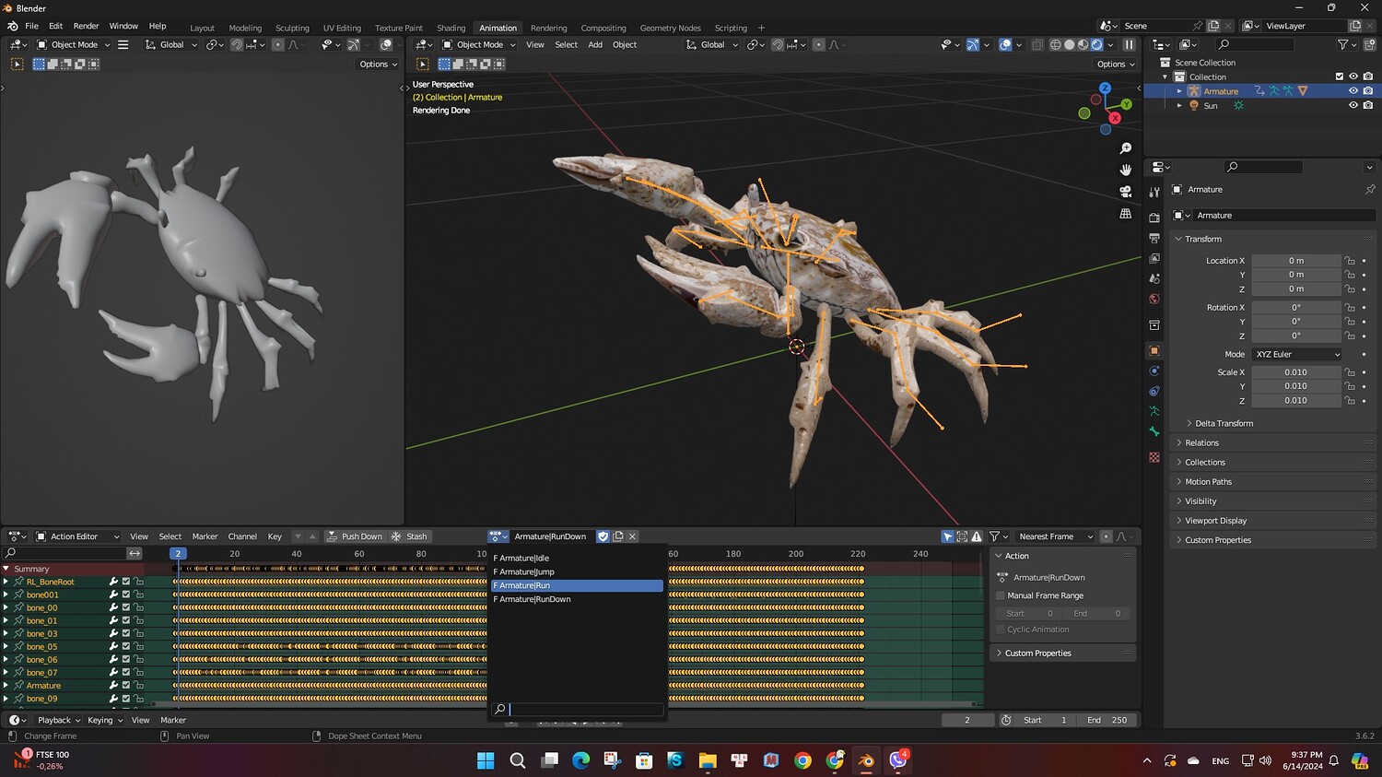
Task: Click the Scale X value field
Action: [x=1295, y=372]
